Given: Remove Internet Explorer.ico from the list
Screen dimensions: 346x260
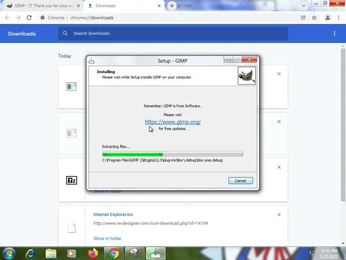Looking at the screenshot, I should pos(279,215).
